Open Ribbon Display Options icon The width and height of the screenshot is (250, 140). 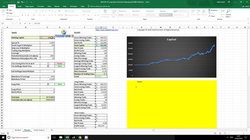(229, 2)
